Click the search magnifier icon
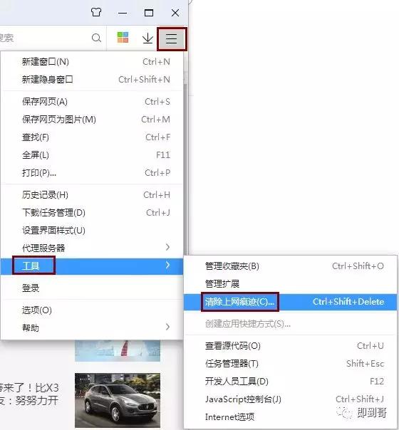 (96, 38)
